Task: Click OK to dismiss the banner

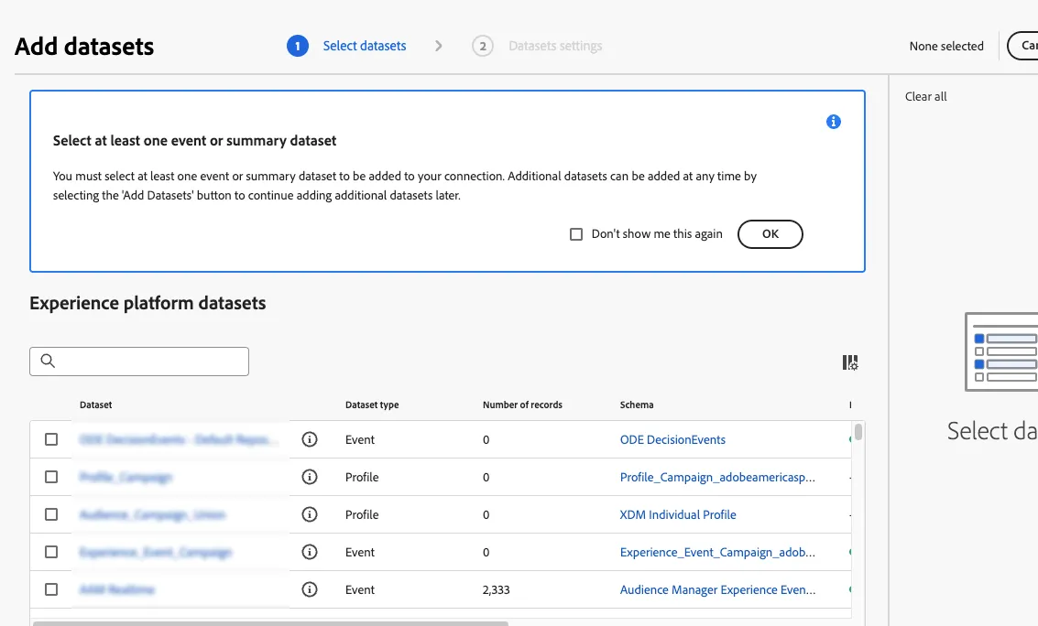Action: coord(770,234)
